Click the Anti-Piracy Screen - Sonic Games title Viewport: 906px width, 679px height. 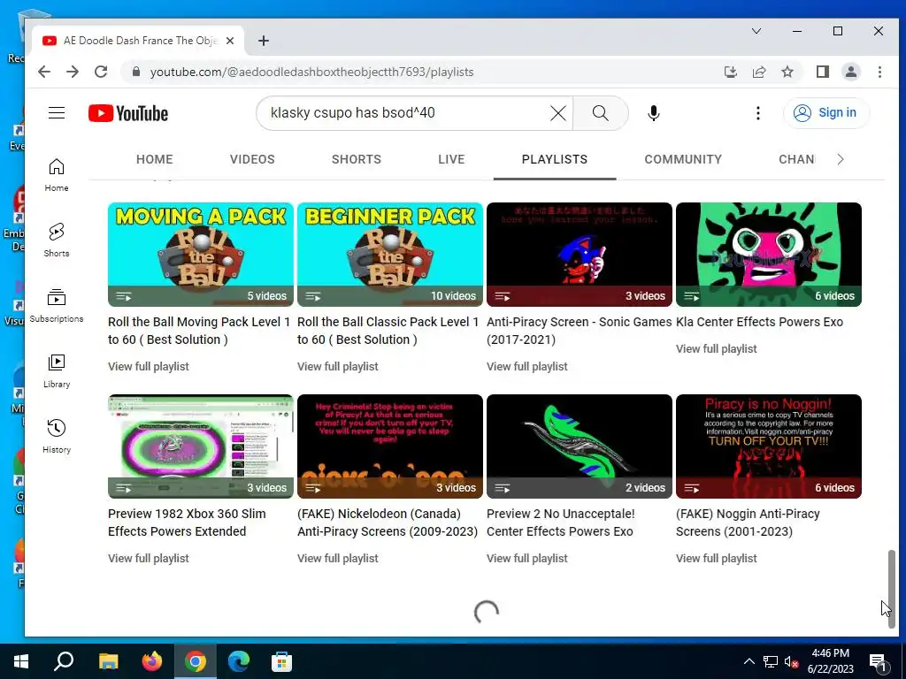click(x=579, y=331)
